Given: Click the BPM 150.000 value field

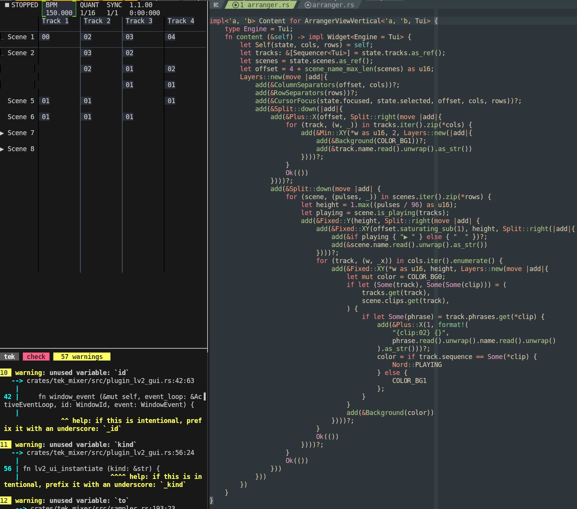Looking at the screenshot, I should click(59, 9).
